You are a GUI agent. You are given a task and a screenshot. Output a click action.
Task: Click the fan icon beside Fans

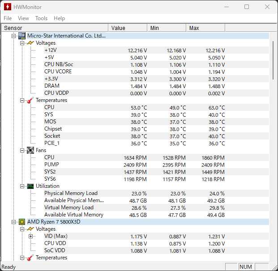pos(30,150)
